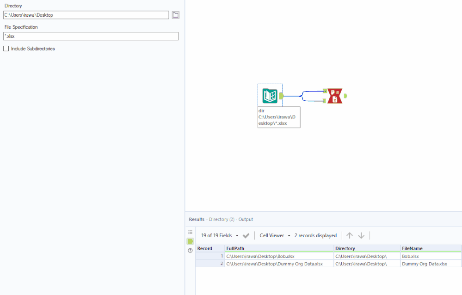Select cell C:\Users\irawa\Desktop\Bob.xlsx

tap(279, 257)
